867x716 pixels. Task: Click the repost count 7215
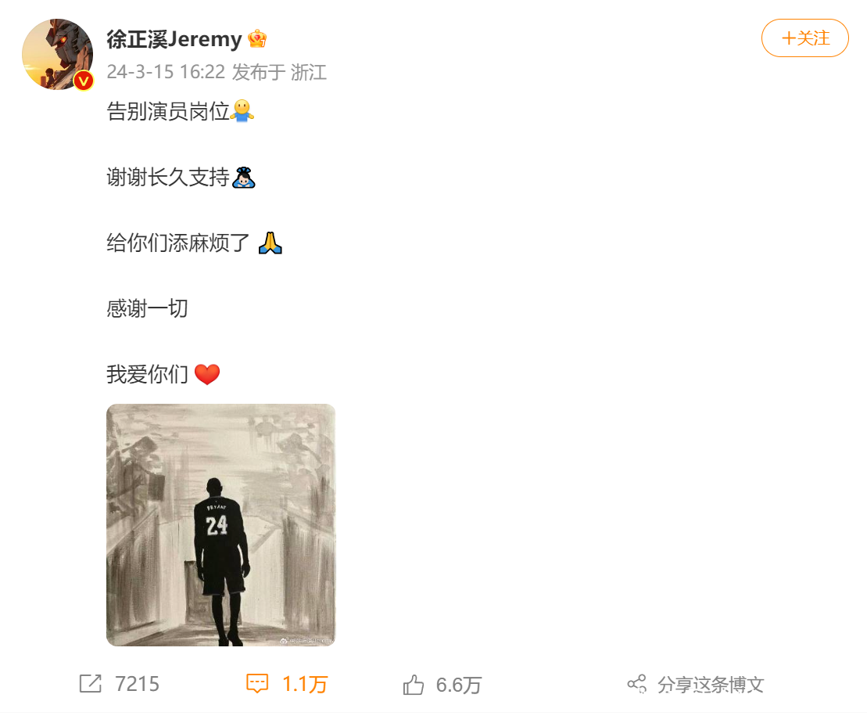137,684
